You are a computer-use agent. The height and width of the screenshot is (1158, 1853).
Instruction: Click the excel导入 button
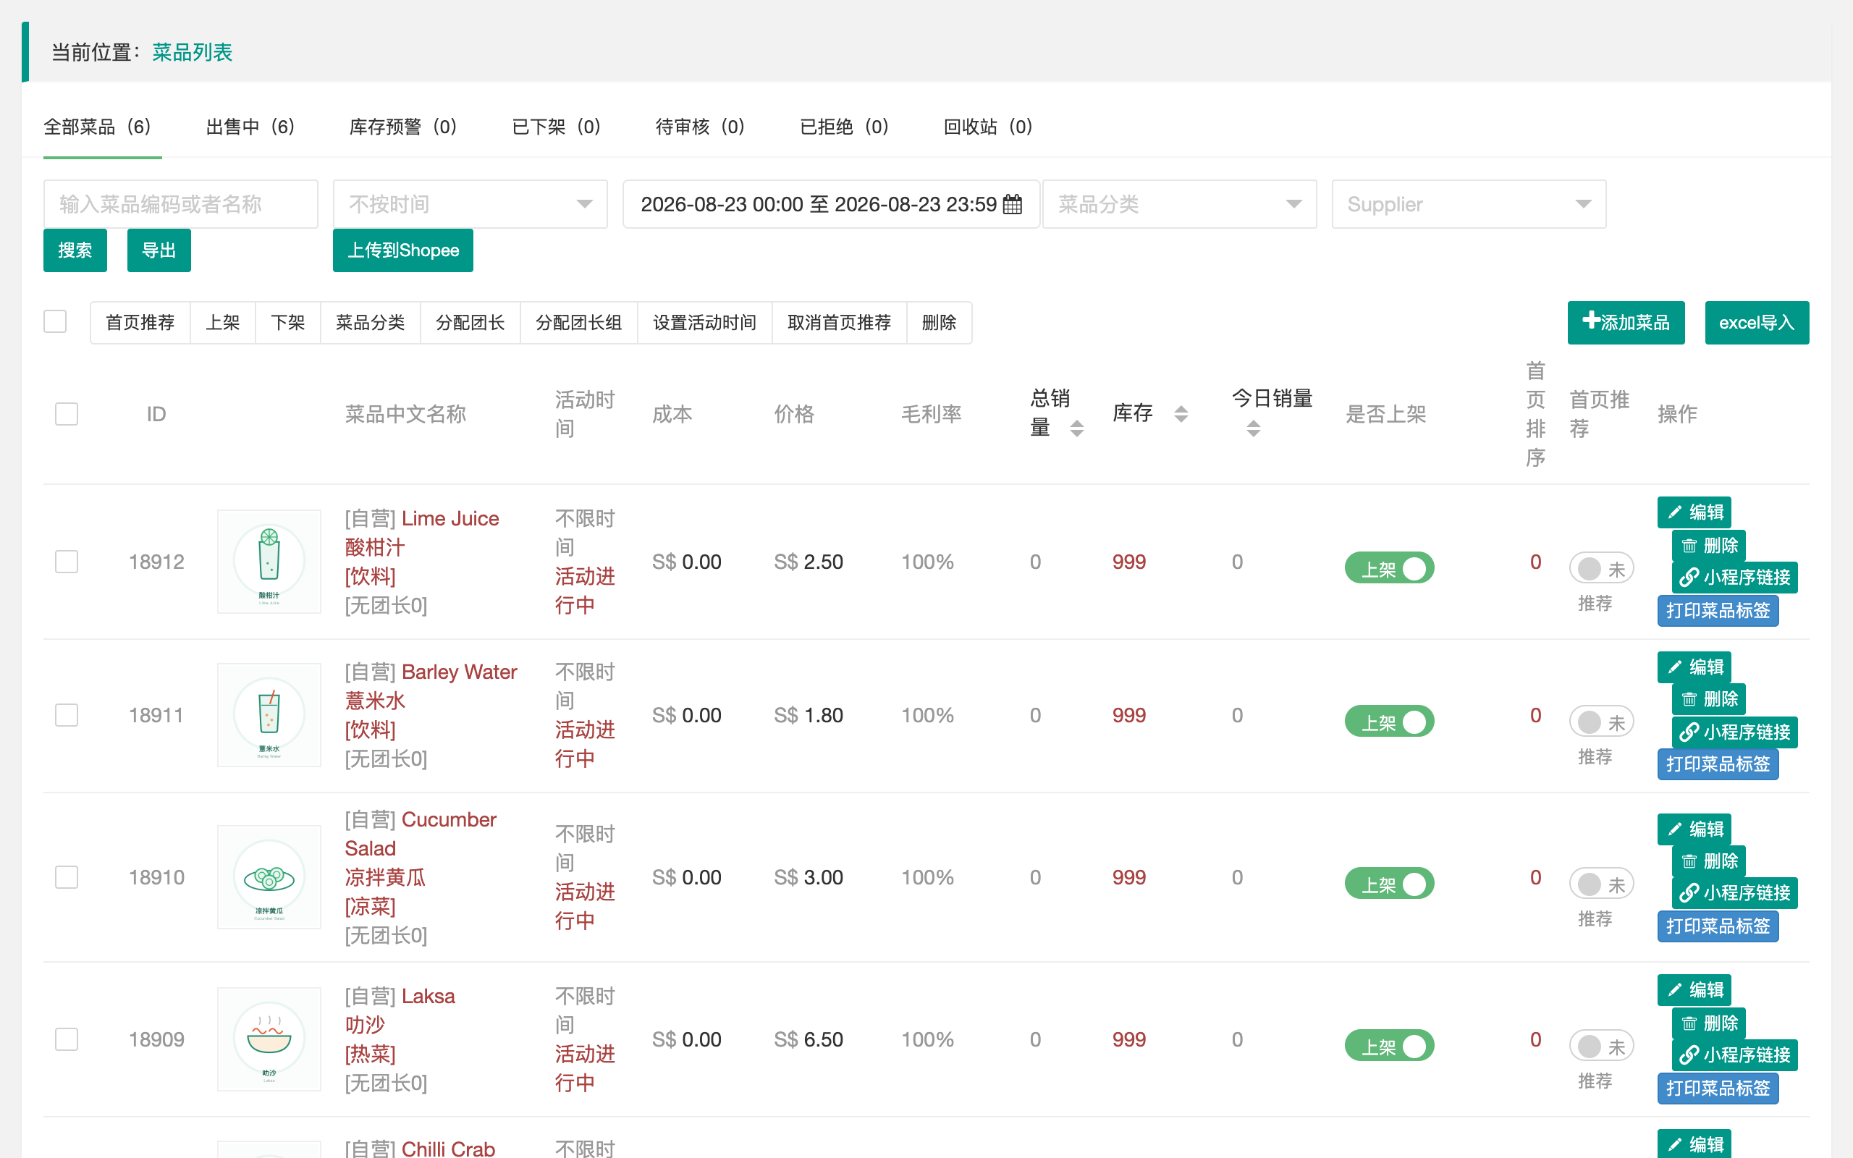tap(1757, 323)
